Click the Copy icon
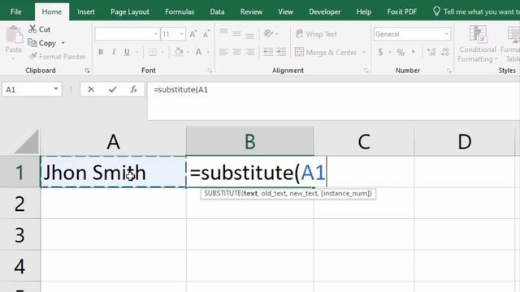 pos(32,43)
